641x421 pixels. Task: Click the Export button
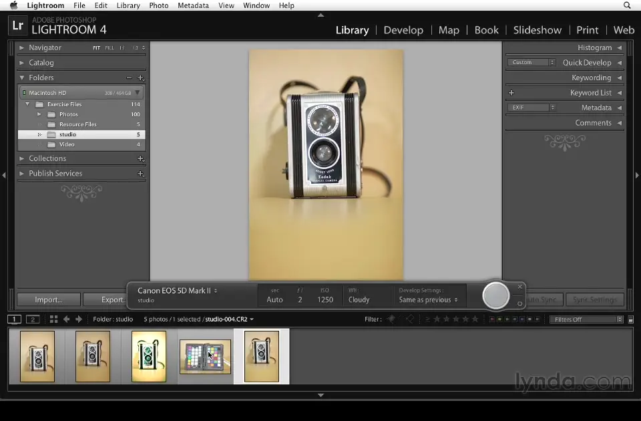click(x=105, y=299)
